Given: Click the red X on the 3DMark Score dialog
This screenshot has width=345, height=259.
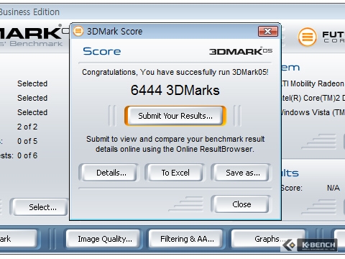Looking at the screenshot, I should pos(268,31).
